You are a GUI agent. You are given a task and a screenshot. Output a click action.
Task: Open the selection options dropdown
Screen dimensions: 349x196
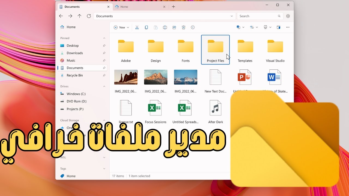[x=240, y=27]
